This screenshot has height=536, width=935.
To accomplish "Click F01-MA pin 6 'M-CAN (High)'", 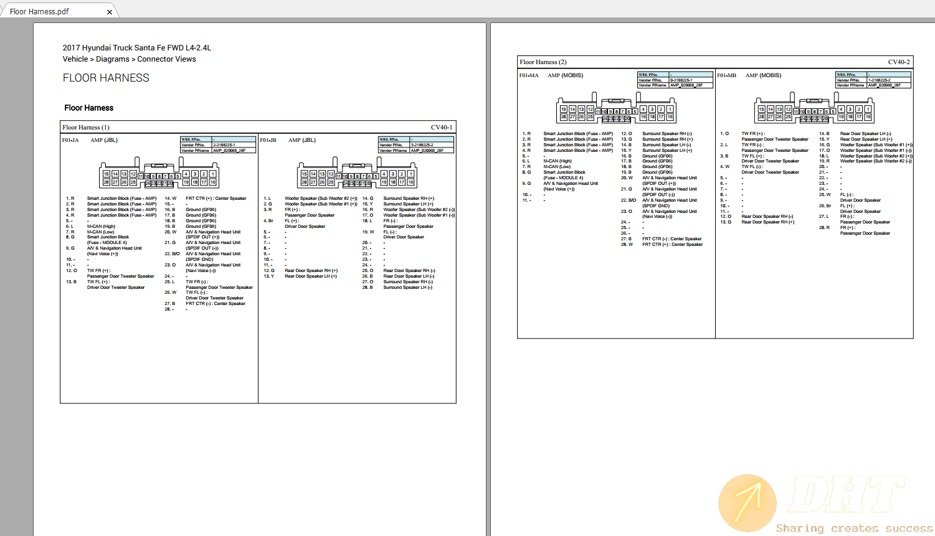I will coord(558,161).
